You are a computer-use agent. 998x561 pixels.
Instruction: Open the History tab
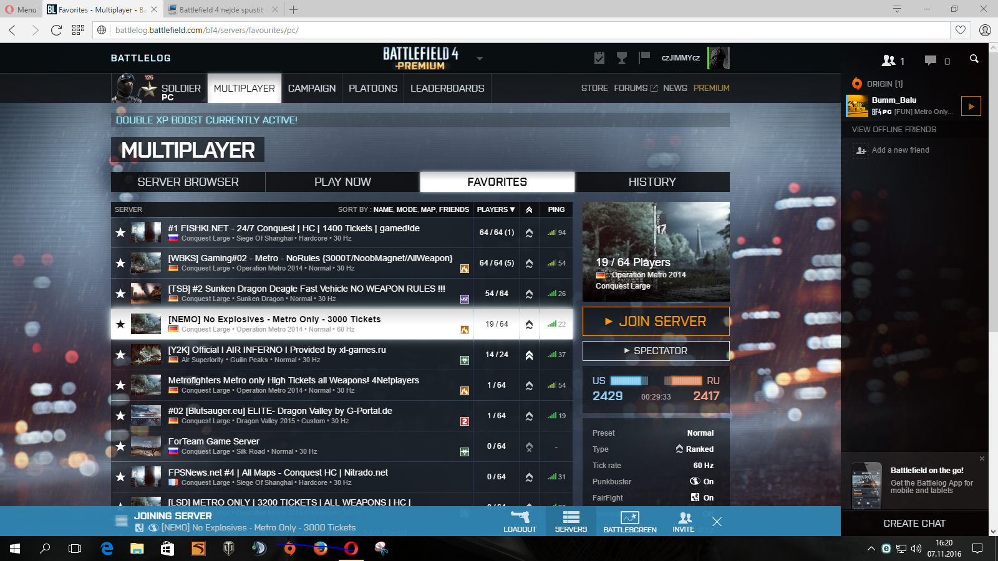(652, 182)
